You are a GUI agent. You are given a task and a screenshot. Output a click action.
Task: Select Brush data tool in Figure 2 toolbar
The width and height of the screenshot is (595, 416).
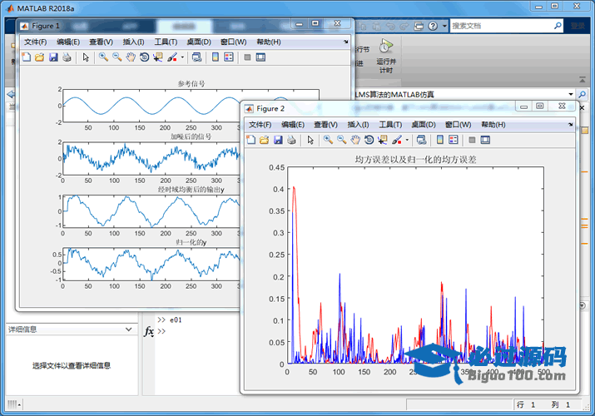[x=397, y=140]
